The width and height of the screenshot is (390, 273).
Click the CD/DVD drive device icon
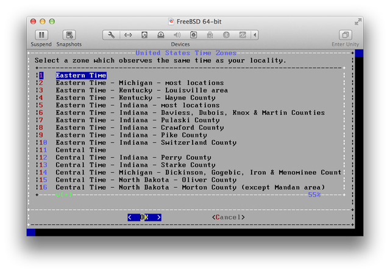(161, 35)
